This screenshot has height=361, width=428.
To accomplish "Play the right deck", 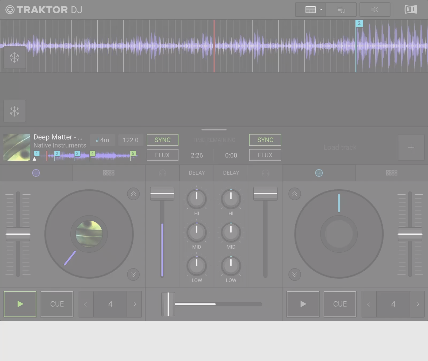I will click(x=303, y=304).
